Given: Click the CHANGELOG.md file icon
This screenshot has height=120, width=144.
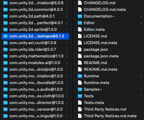Looking at the screenshot, I should point(80,3).
